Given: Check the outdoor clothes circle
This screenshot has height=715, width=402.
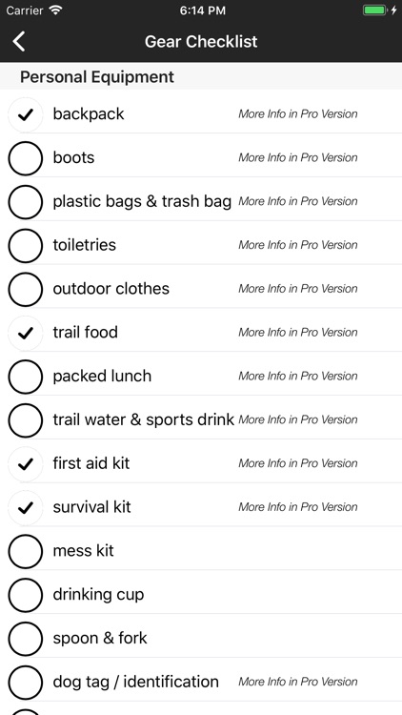Looking at the screenshot, I should click(x=26, y=289).
